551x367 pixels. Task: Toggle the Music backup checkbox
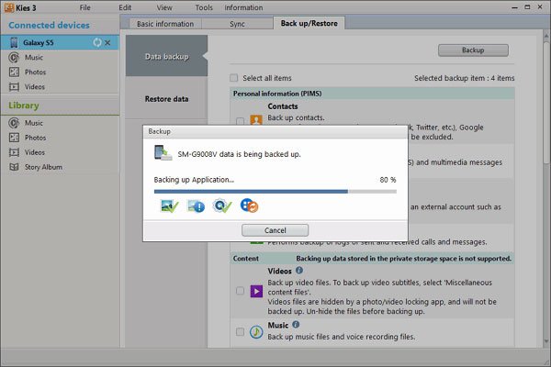(x=240, y=331)
